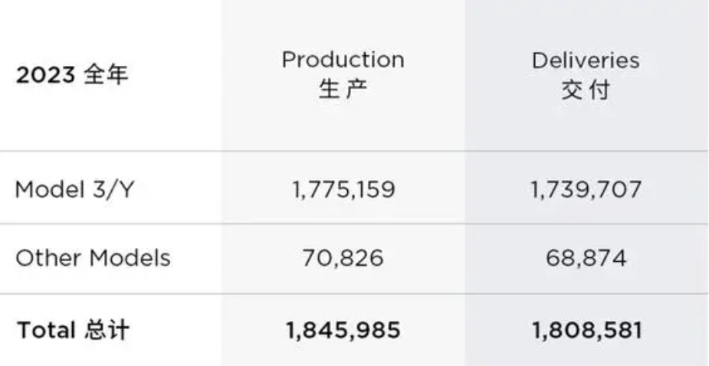Select the Chinese "交付" heading text
The width and height of the screenshot is (709, 366).
[586, 90]
